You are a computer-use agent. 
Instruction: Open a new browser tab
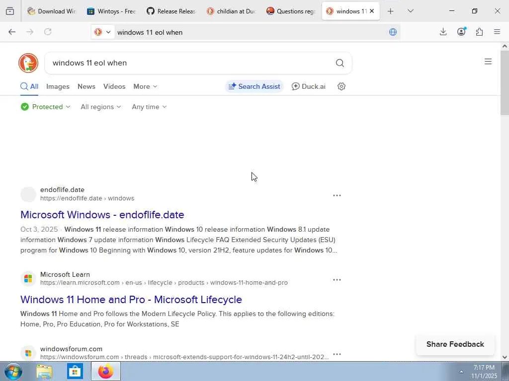click(391, 11)
